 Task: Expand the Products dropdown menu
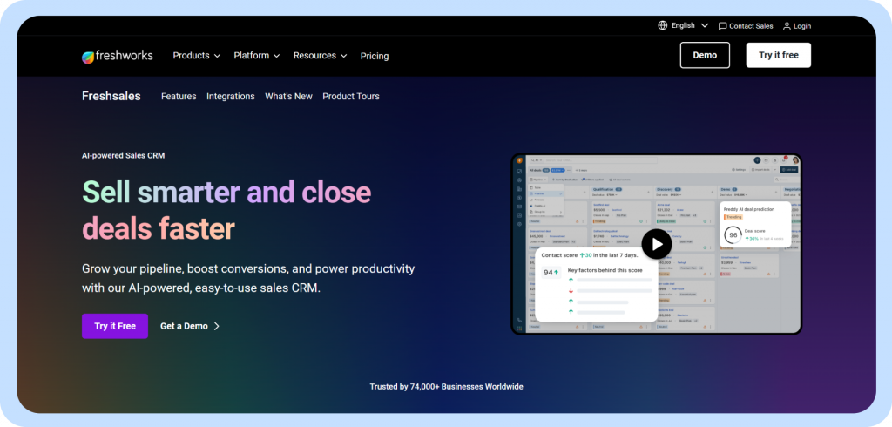pyautogui.click(x=196, y=56)
